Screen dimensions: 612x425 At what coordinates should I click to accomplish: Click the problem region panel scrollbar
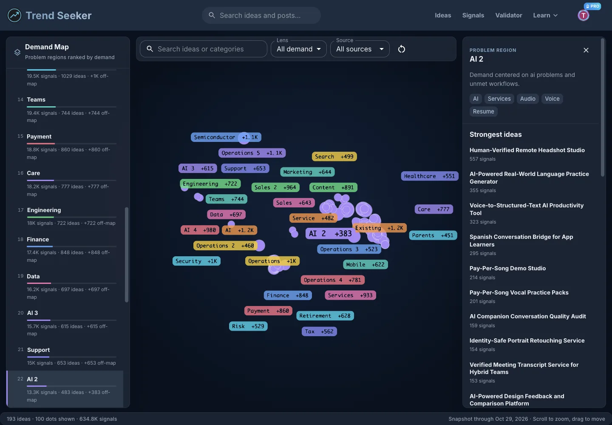(603, 107)
